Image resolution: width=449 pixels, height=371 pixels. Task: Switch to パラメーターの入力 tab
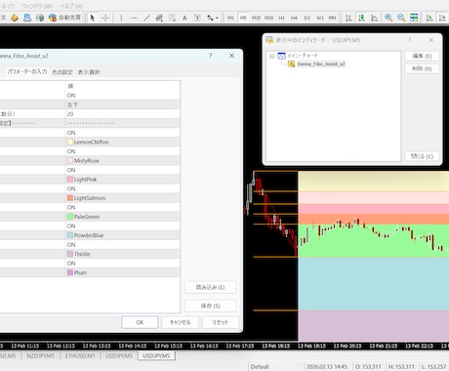[x=27, y=71]
